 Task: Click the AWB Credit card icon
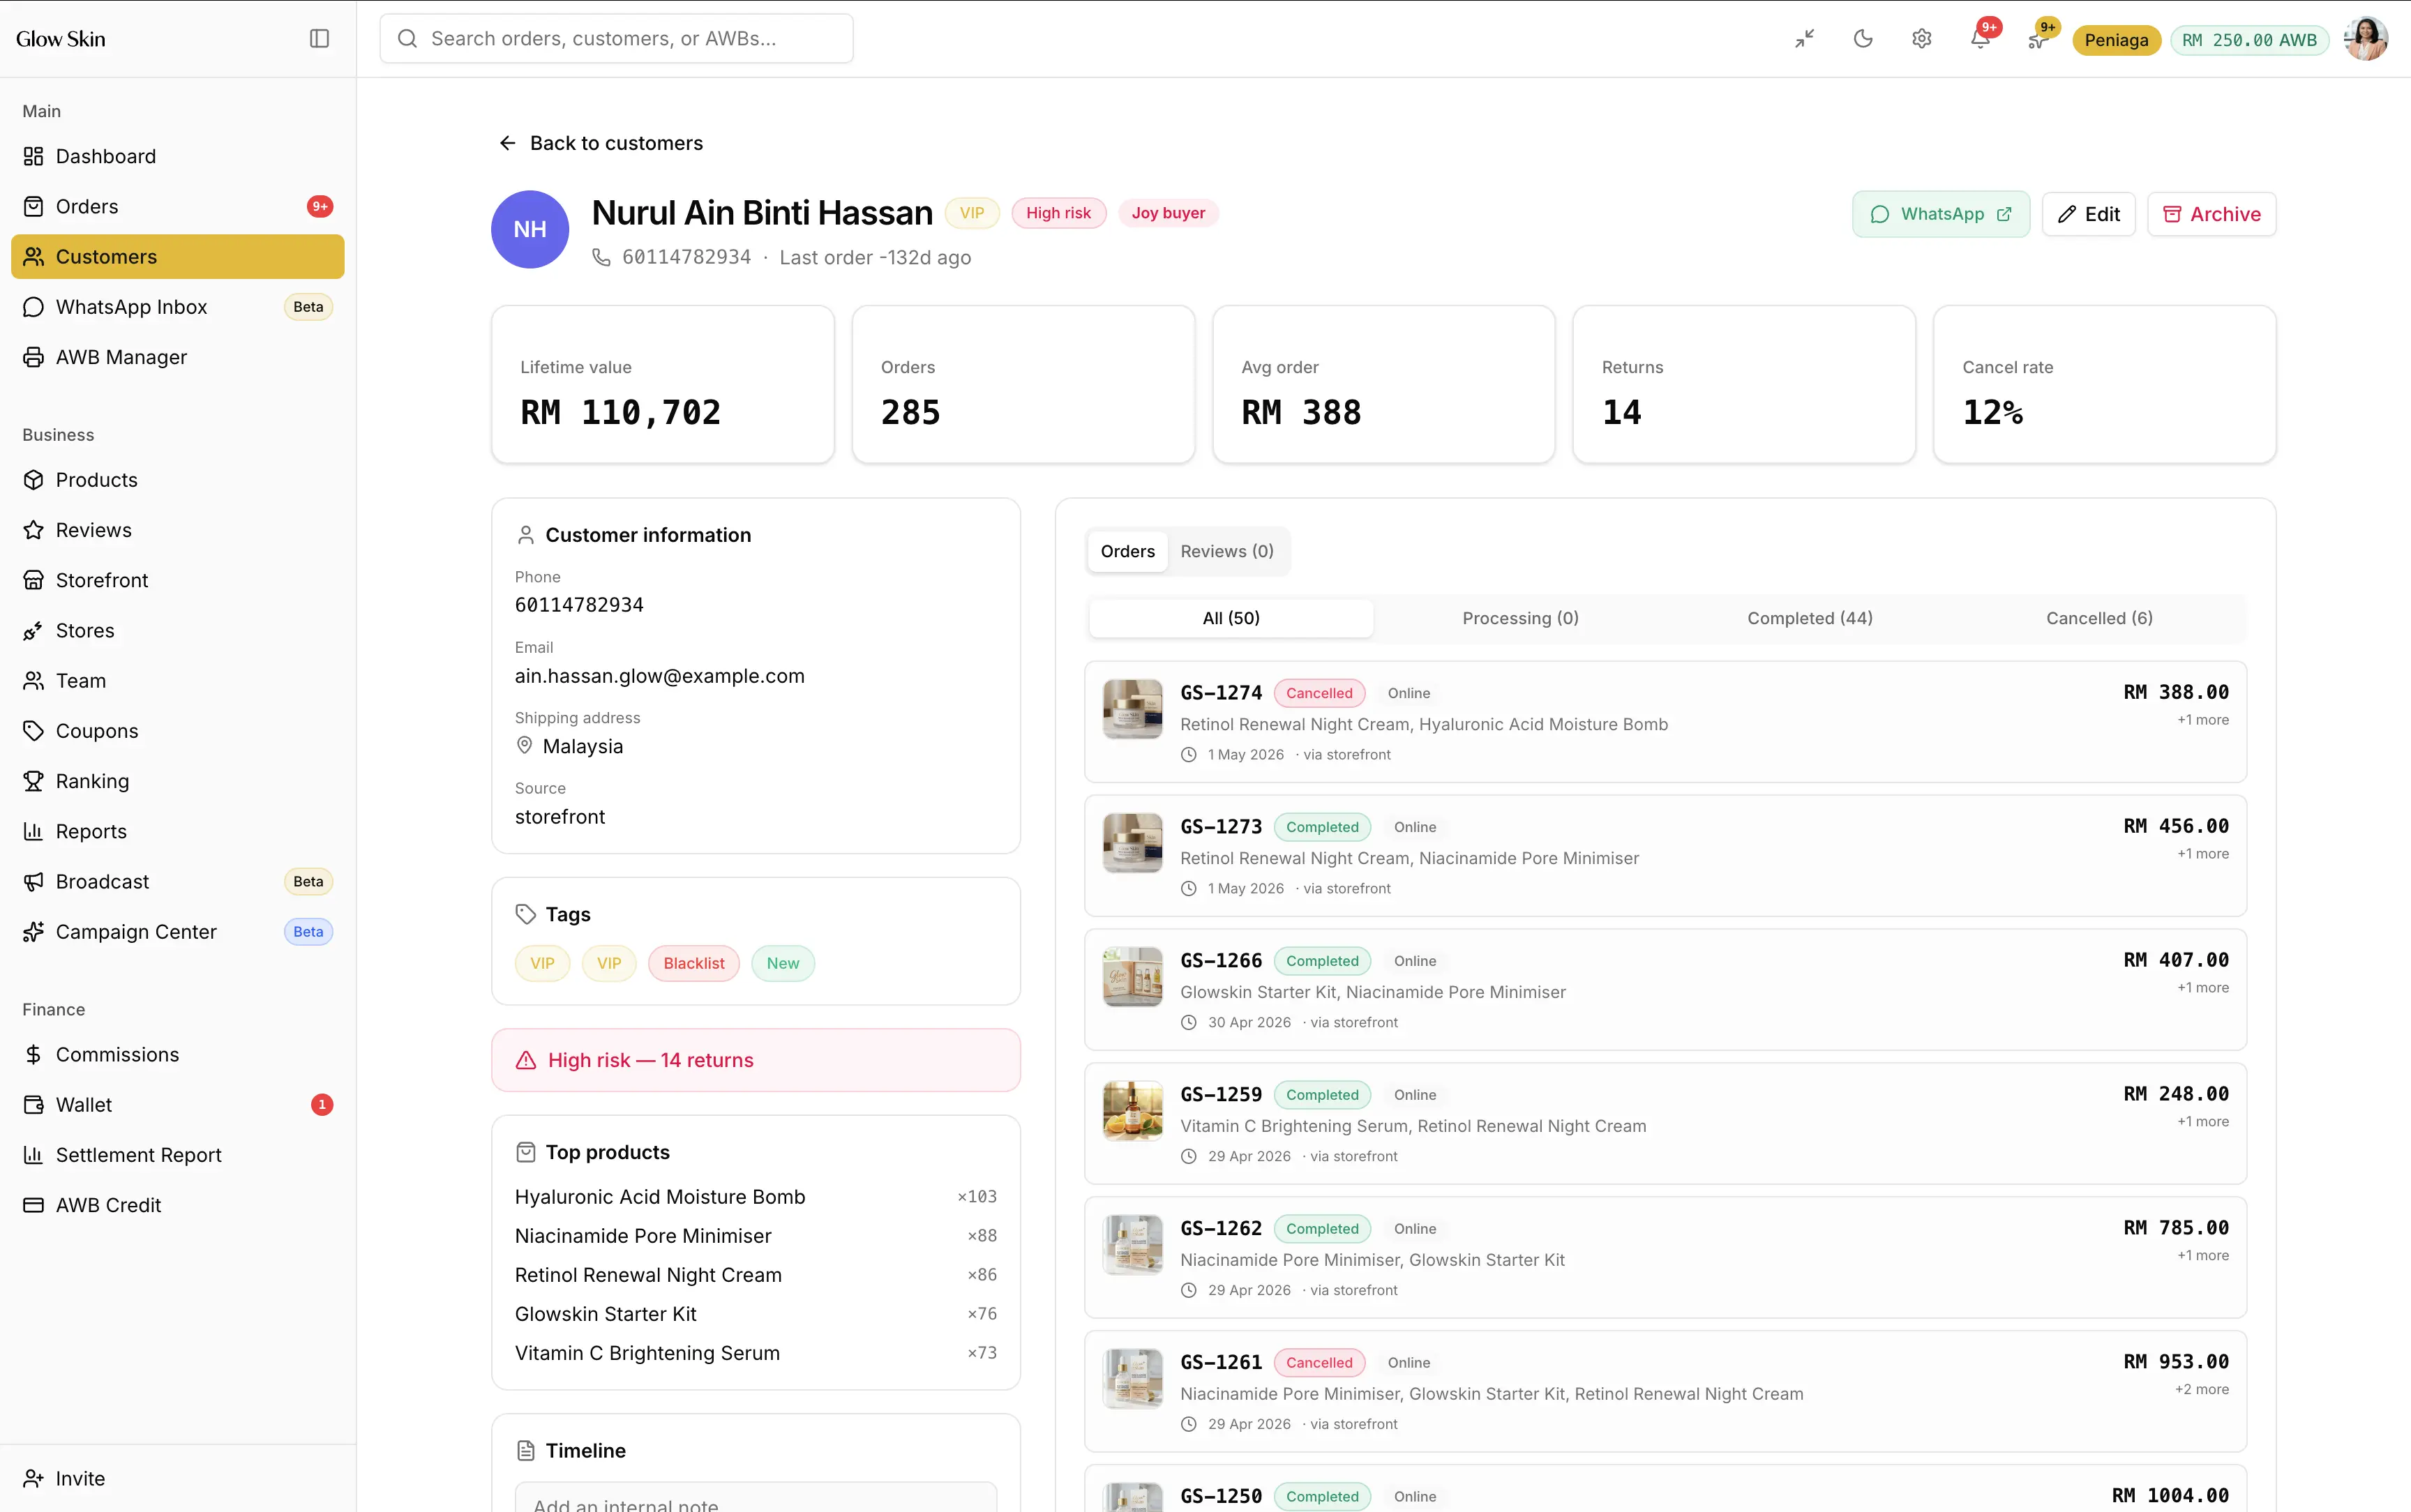tap(34, 1205)
